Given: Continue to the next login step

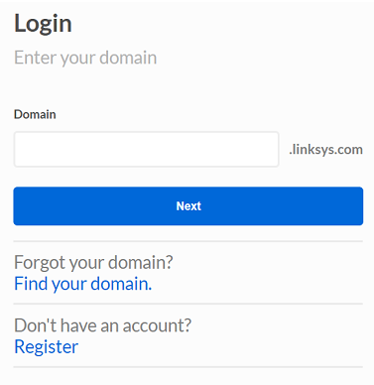Looking at the screenshot, I should (188, 206).
